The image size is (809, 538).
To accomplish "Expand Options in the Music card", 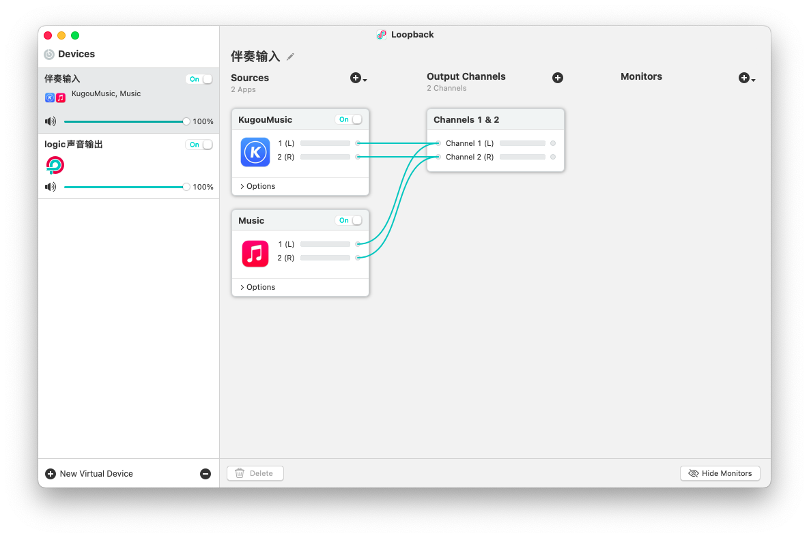I will pos(257,287).
